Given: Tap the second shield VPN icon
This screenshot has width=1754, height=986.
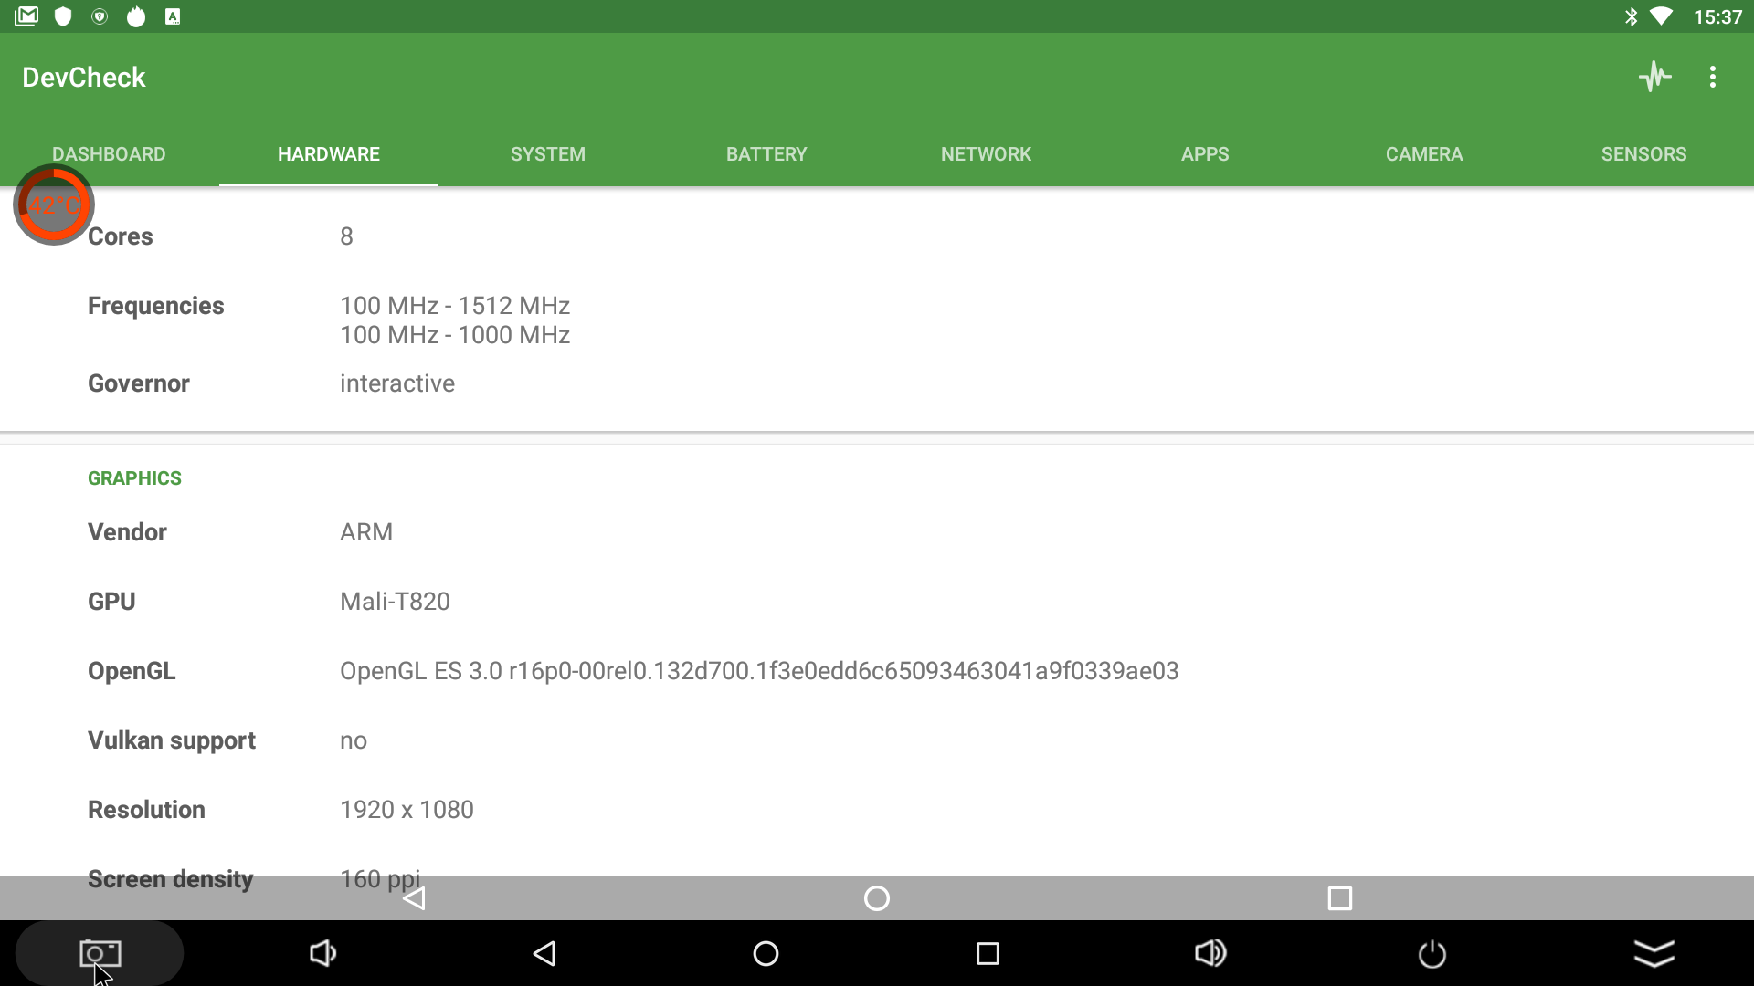Looking at the screenshot, I should pyautogui.click(x=100, y=16).
